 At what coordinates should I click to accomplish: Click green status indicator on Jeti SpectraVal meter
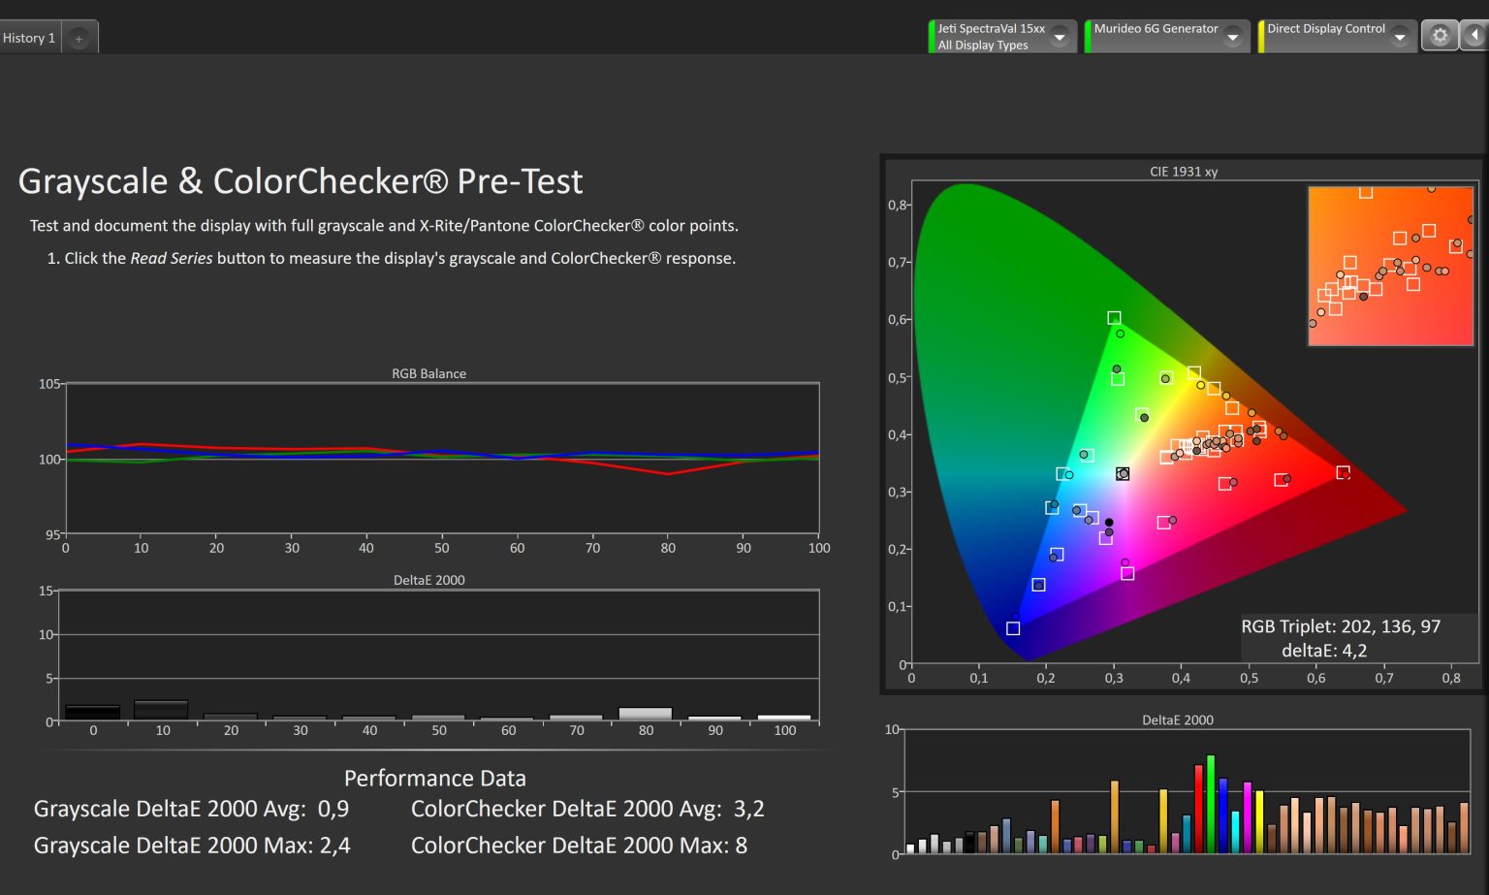[x=932, y=37]
